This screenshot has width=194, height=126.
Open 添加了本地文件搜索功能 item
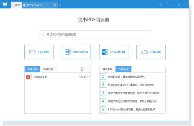pyautogui.click(x=133, y=93)
